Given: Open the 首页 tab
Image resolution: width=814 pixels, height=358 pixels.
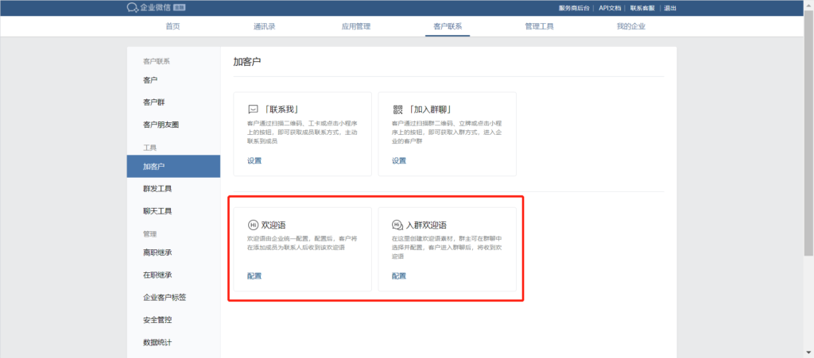Looking at the screenshot, I should [x=172, y=26].
